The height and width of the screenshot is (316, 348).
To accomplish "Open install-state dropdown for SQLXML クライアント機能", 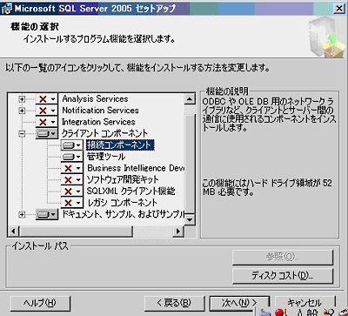I will click(x=72, y=192).
